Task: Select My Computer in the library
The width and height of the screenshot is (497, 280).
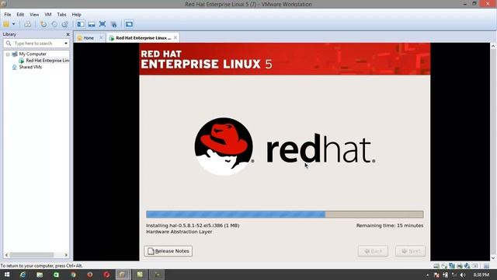Action: (33, 54)
